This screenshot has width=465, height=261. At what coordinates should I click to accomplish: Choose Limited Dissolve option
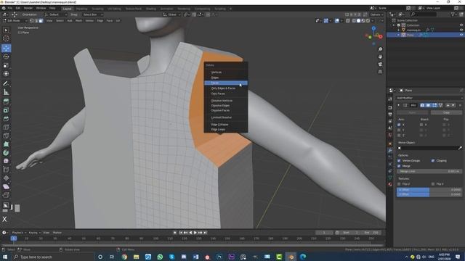click(226, 117)
